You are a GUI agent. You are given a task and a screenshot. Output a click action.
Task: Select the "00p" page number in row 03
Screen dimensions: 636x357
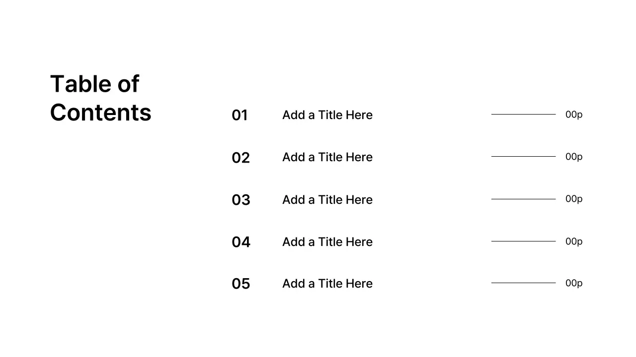574,199
